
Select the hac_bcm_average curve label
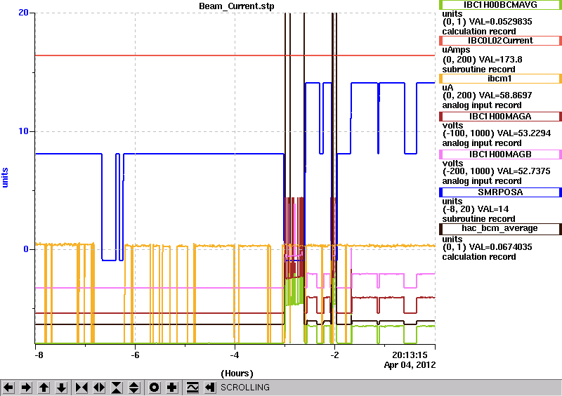click(500, 228)
